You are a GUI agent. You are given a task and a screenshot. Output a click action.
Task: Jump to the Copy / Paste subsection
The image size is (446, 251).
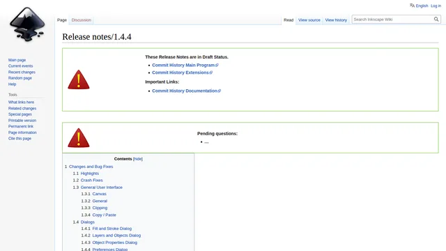(x=104, y=215)
